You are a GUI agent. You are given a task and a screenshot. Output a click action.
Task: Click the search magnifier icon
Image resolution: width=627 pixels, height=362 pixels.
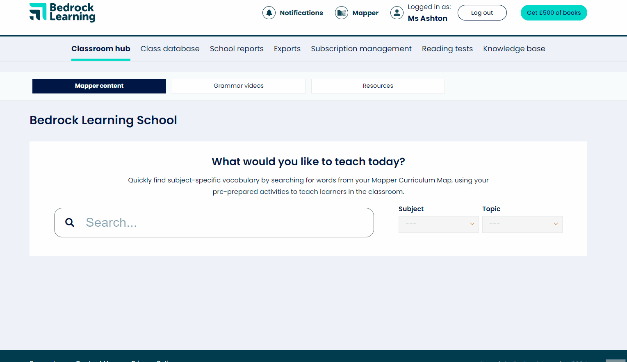click(70, 223)
